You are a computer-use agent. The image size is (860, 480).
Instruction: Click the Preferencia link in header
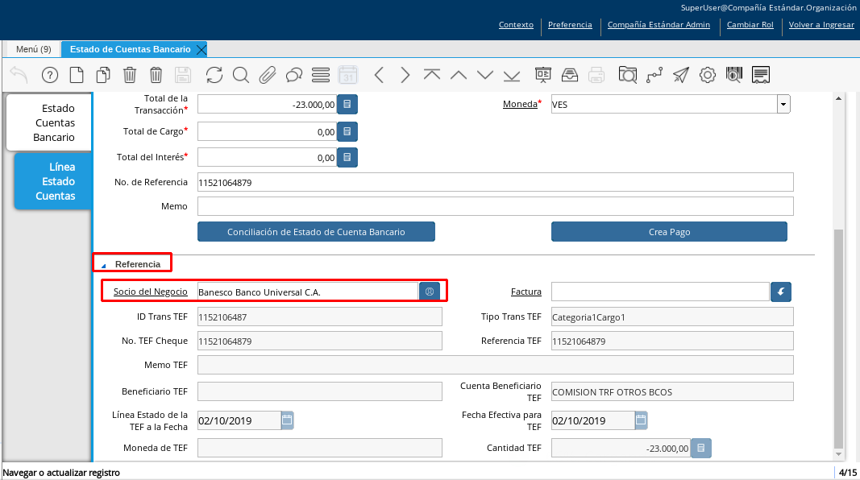click(x=570, y=25)
